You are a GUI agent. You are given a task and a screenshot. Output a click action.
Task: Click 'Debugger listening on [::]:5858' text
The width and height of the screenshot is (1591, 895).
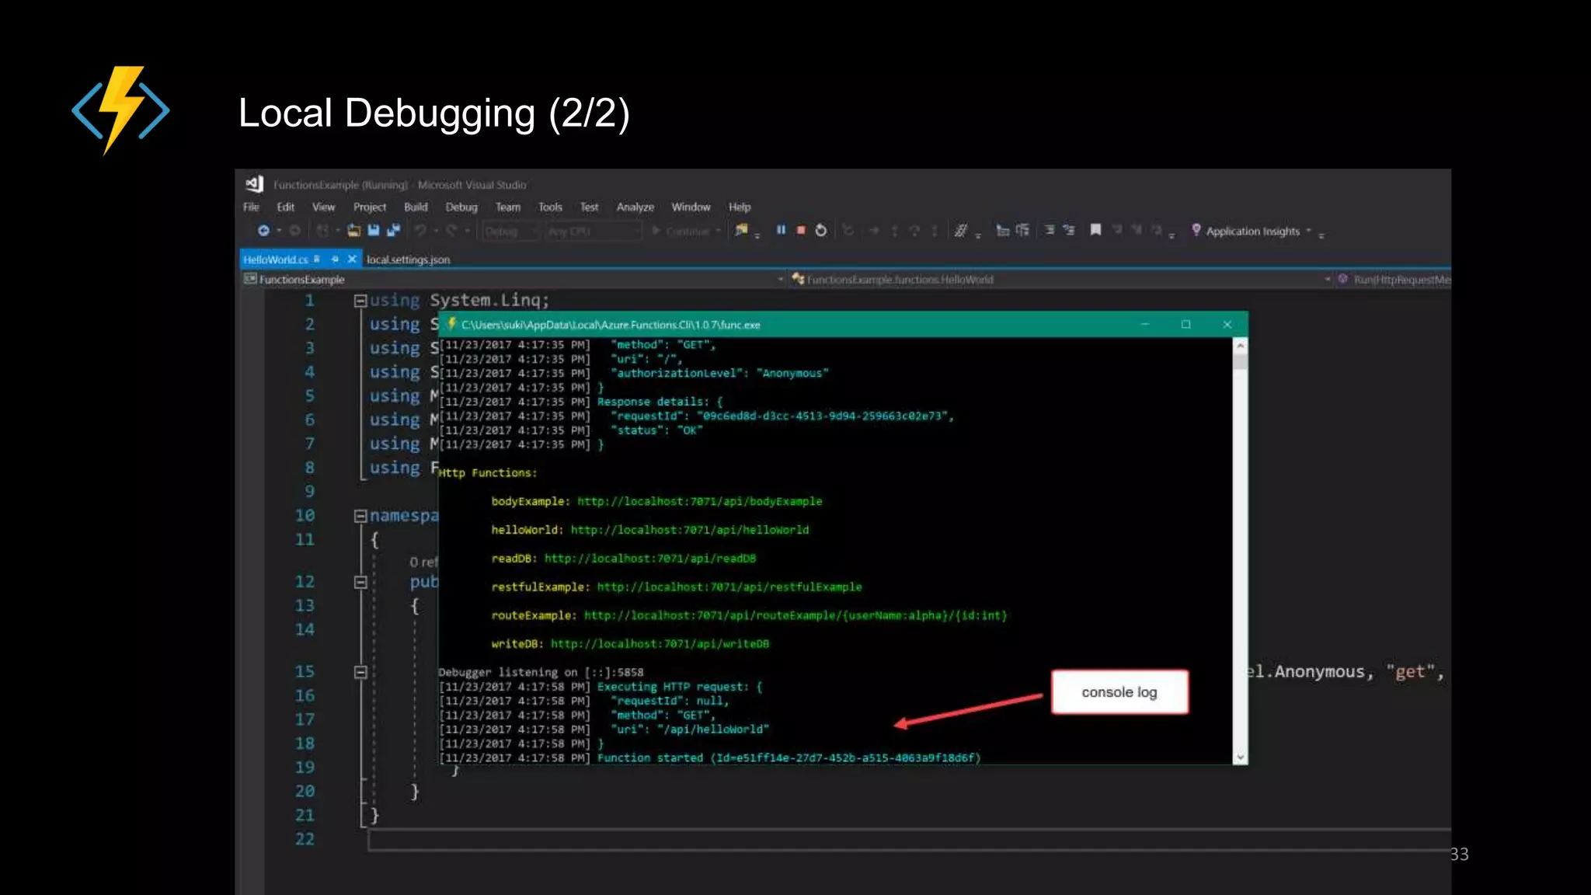click(541, 673)
